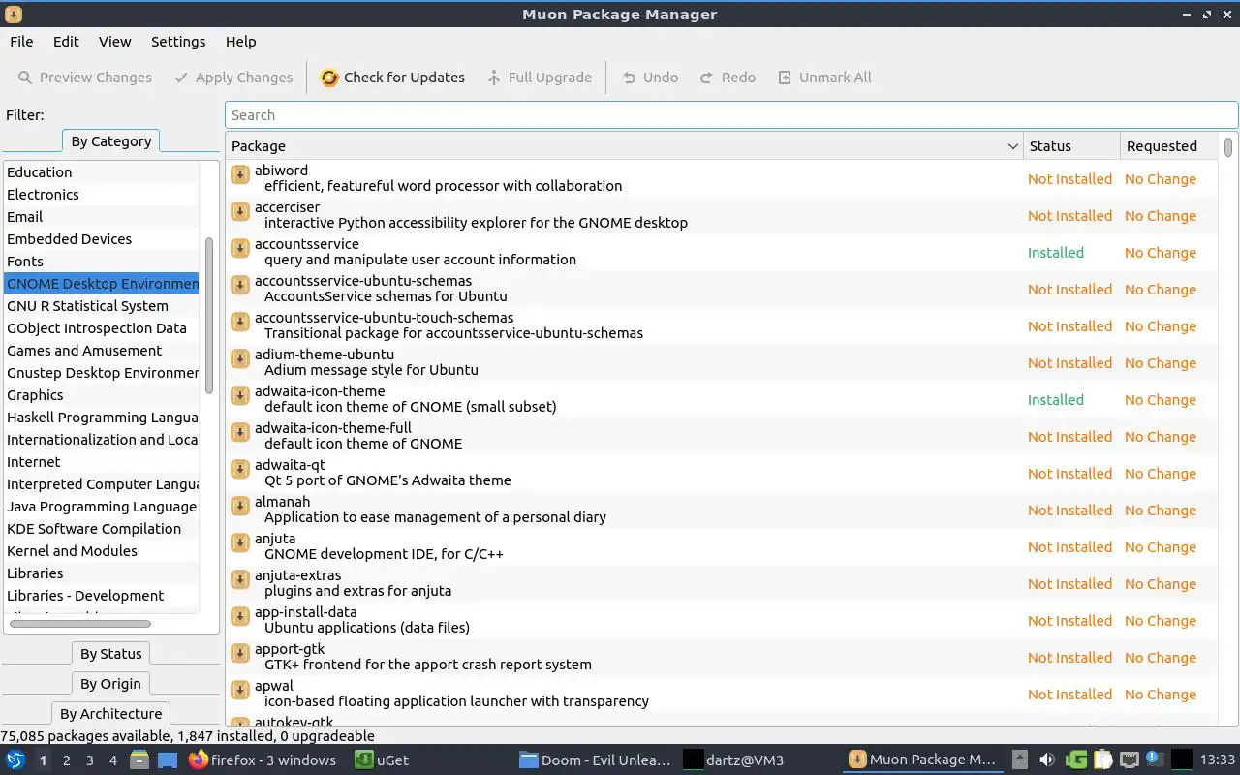
Task: Click the category list horizontal scrollbar
Action: [80, 623]
